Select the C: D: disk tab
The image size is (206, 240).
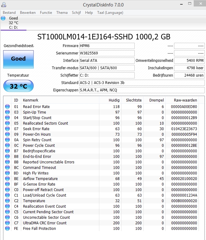(14, 27)
